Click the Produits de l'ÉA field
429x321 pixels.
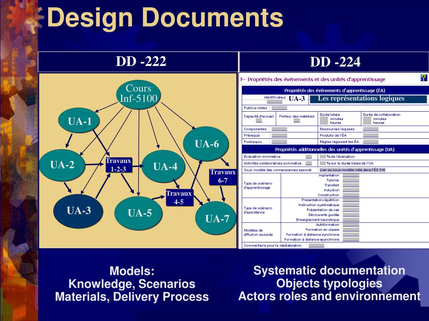pyautogui.click(x=371, y=135)
